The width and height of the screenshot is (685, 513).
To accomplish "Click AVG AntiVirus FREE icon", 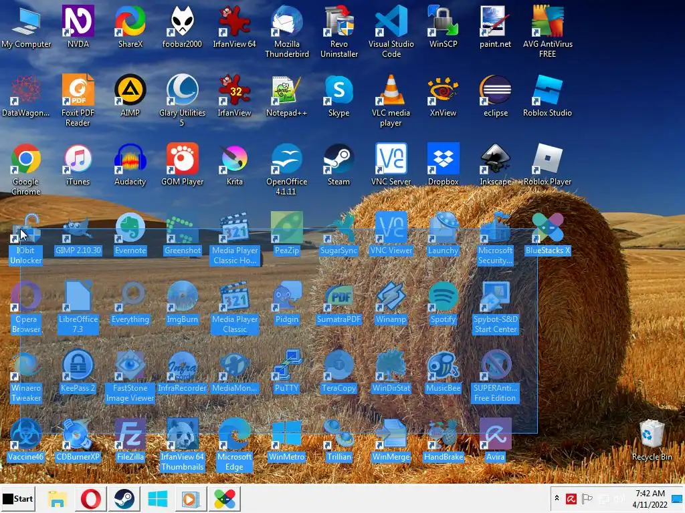I will coord(547,31).
